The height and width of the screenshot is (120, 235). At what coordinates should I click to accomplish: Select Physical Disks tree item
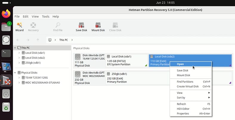click(29, 73)
